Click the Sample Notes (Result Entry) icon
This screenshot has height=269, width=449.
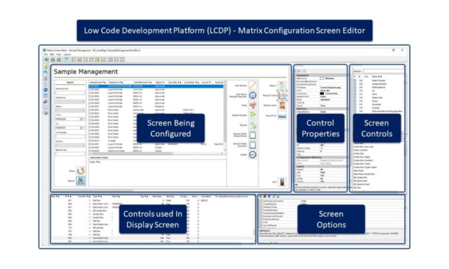coord(252,135)
